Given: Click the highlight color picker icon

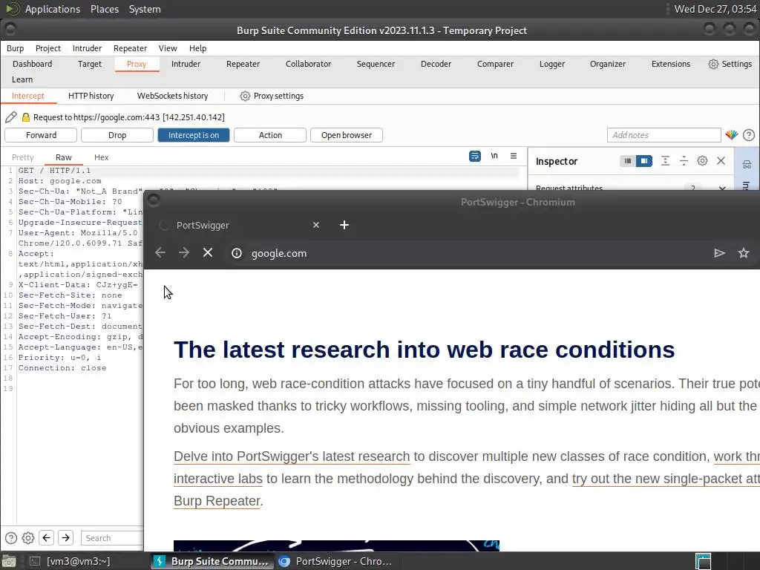Looking at the screenshot, I should (x=731, y=135).
